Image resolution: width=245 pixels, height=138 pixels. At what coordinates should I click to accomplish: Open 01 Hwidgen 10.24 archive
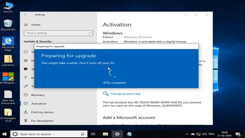8,115
